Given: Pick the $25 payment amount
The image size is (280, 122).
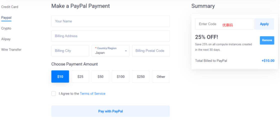Looking at the screenshot, I should tap(80, 77).
